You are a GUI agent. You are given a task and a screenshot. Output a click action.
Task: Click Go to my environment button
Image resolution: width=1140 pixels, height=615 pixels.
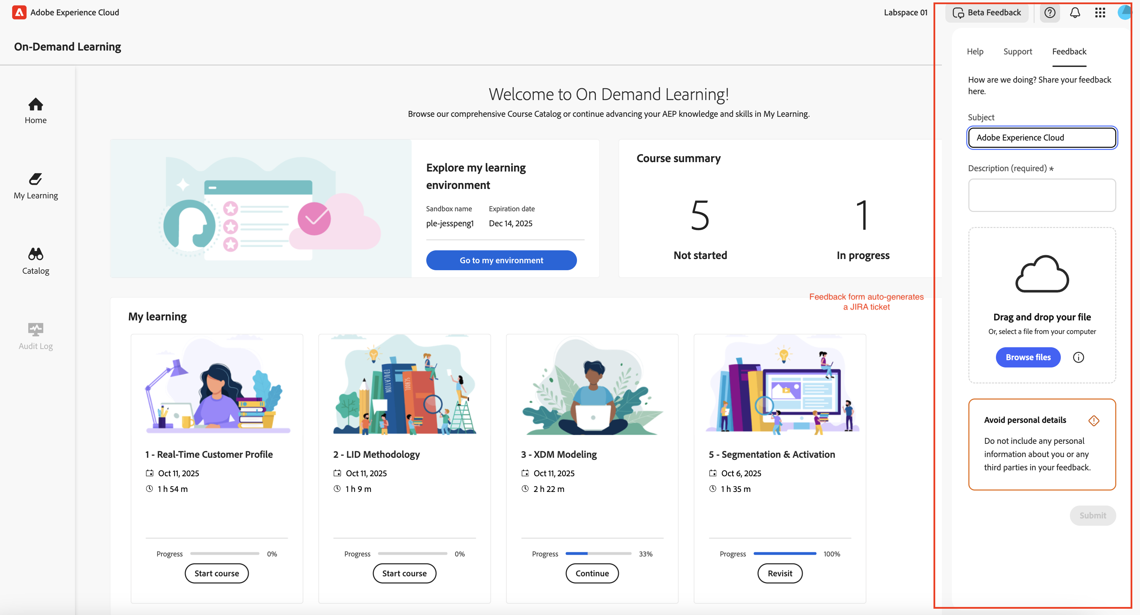[501, 260]
